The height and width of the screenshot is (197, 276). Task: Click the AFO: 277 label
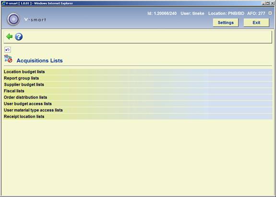click(256, 13)
